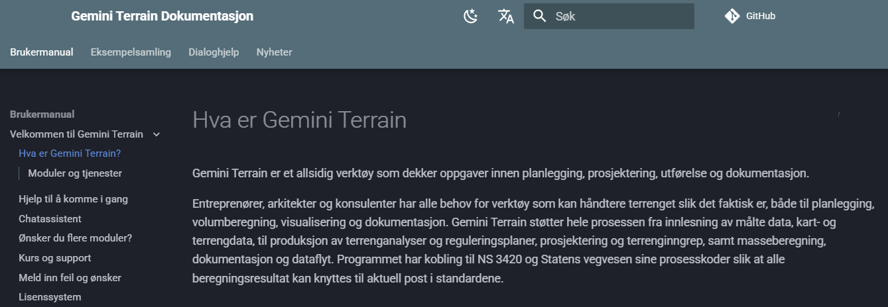Collapse the Velkommen til Gemini Terrain chevron

(x=157, y=134)
